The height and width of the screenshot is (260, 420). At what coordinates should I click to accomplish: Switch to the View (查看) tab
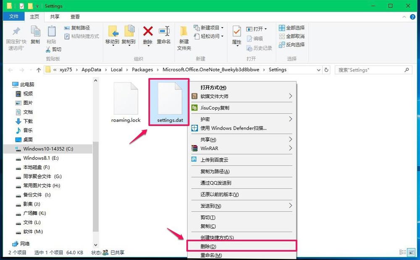tap(75, 17)
